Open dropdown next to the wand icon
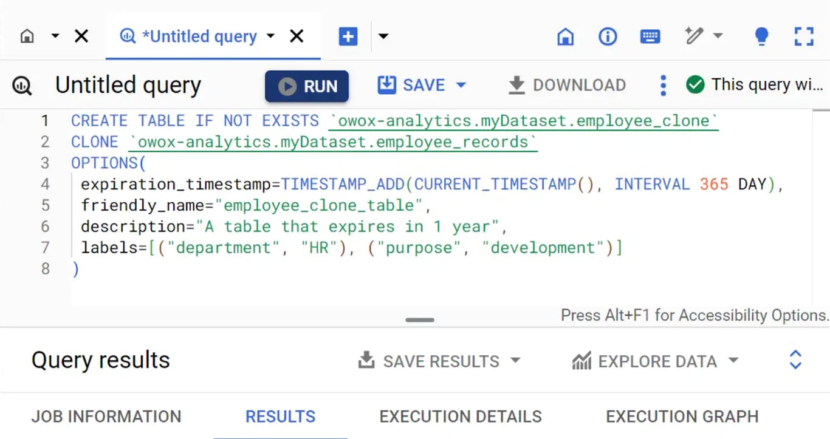Image resolution: width=830 pixels, height=439 pixels. click(x=718, y=36)
